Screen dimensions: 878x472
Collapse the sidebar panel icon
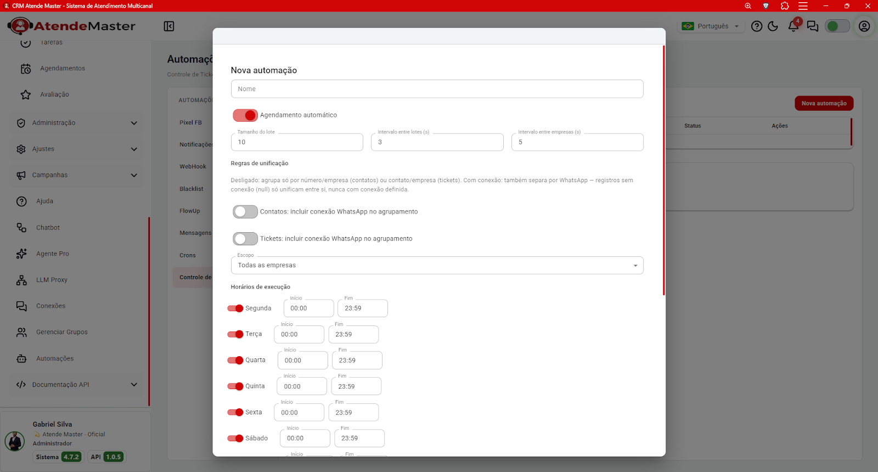click(169, 26)
